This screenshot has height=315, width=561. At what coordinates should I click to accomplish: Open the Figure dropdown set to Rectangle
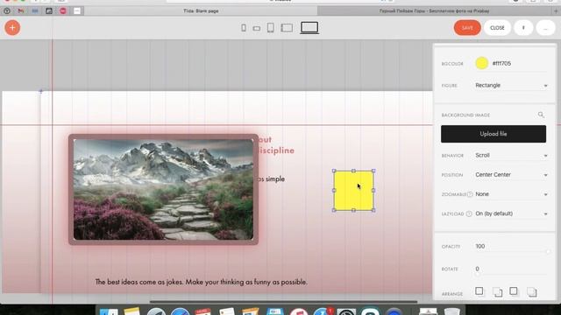(511, 86)
